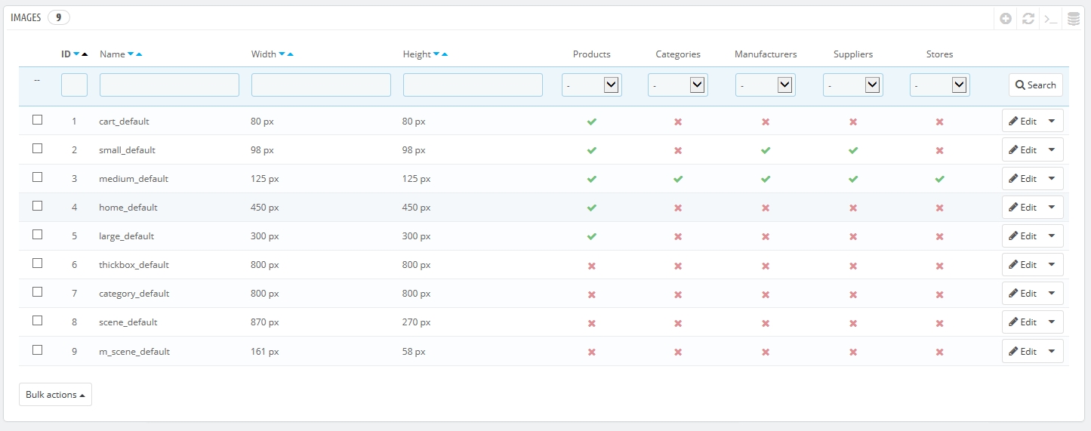Click the add new image type icon

click(x=1006, y=19)
